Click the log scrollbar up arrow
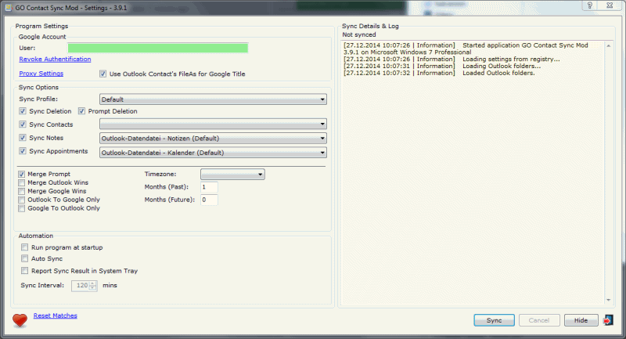This screenshot has width=626, height=339. 609,46
